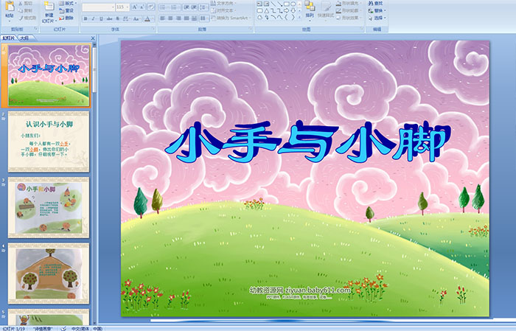Toggle underline formatting
The image size is (516, 331).
click(x=101, y=18)
